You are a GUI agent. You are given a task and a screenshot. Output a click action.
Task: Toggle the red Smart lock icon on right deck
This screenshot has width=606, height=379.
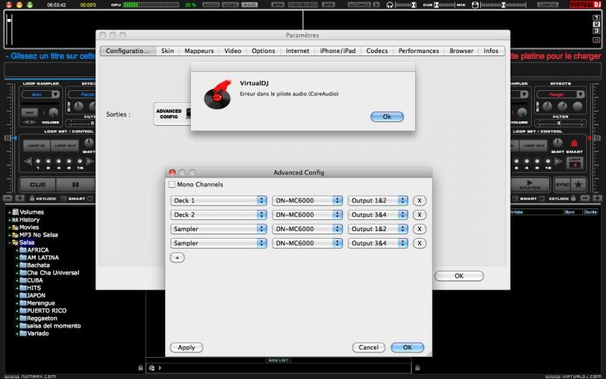574,143
